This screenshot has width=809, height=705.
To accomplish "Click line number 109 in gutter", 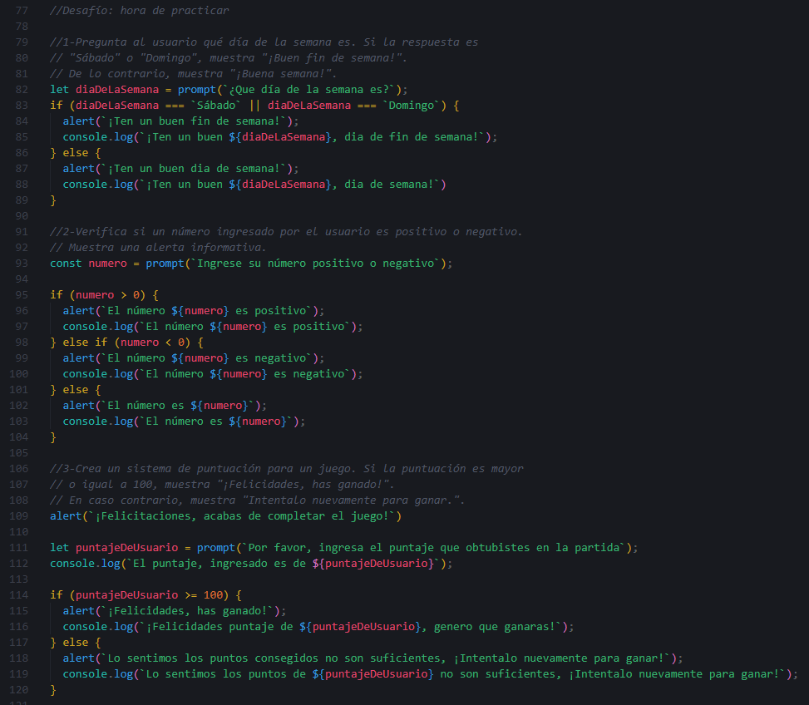I will pos(18,516).
